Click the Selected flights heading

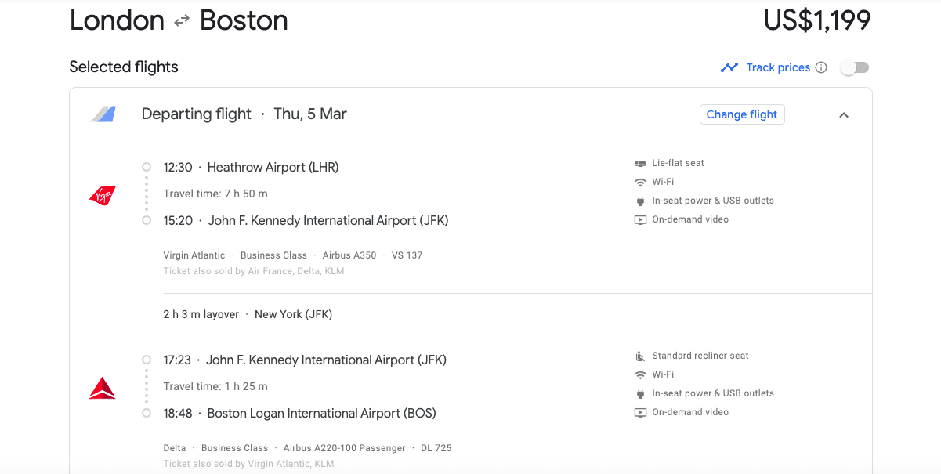click(124, 67)
